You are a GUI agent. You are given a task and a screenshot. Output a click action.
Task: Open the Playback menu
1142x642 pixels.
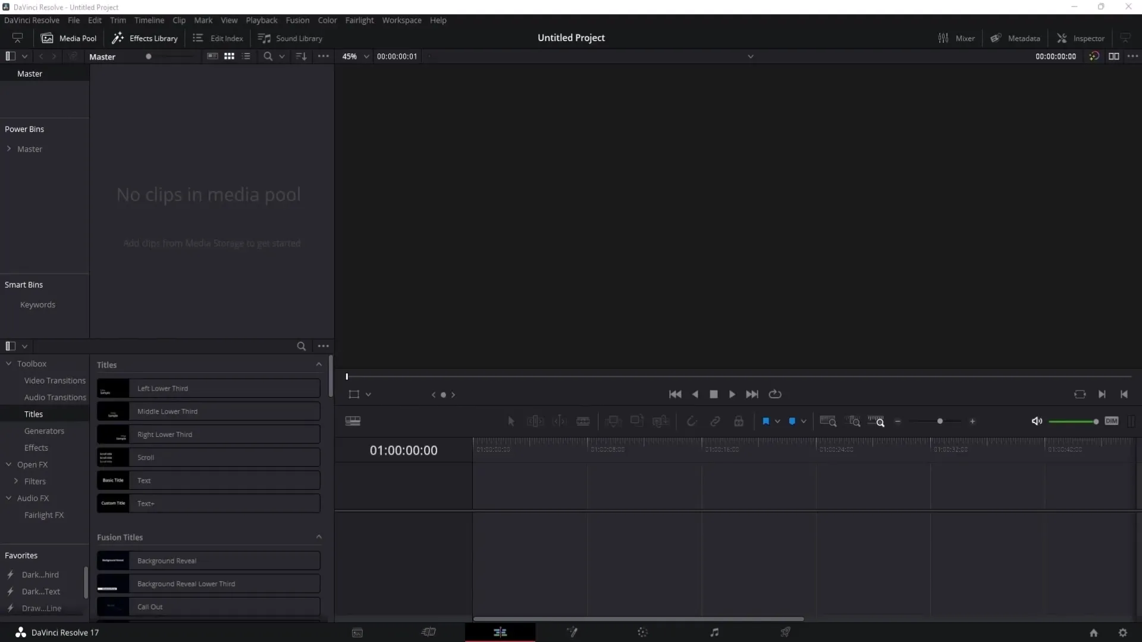262,20
